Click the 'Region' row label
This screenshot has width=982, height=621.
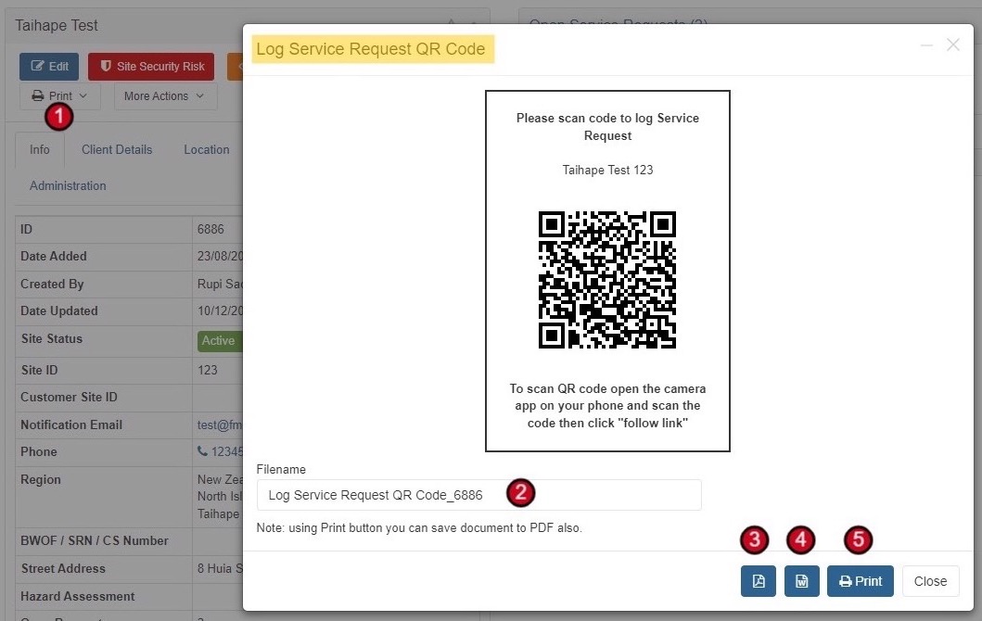coord(41,479)
